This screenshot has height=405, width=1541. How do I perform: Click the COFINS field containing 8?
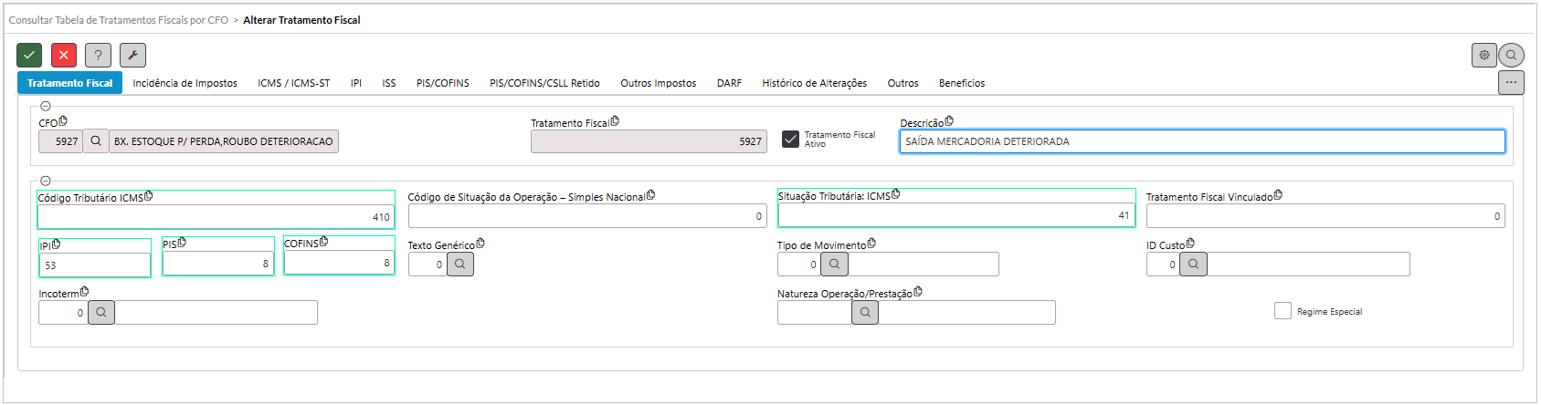[x=339, y=263]
